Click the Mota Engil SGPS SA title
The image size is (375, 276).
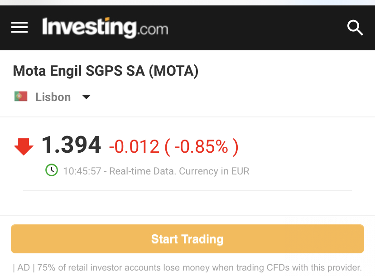(x=80, y=71)
